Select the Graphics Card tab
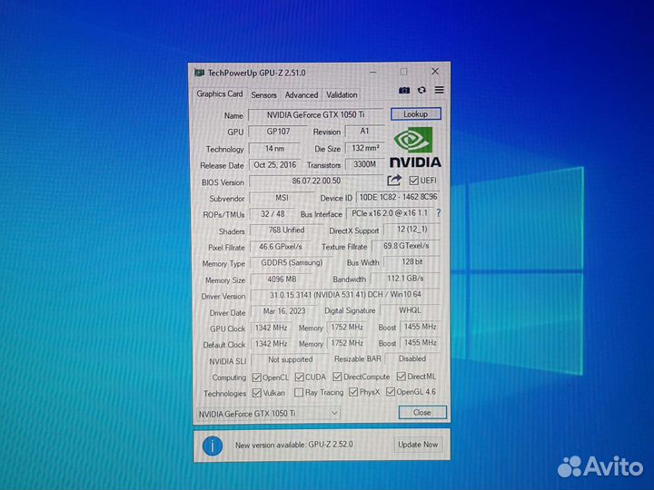The image size is (654, 490). pyautogui.click(x=220, y=94)
